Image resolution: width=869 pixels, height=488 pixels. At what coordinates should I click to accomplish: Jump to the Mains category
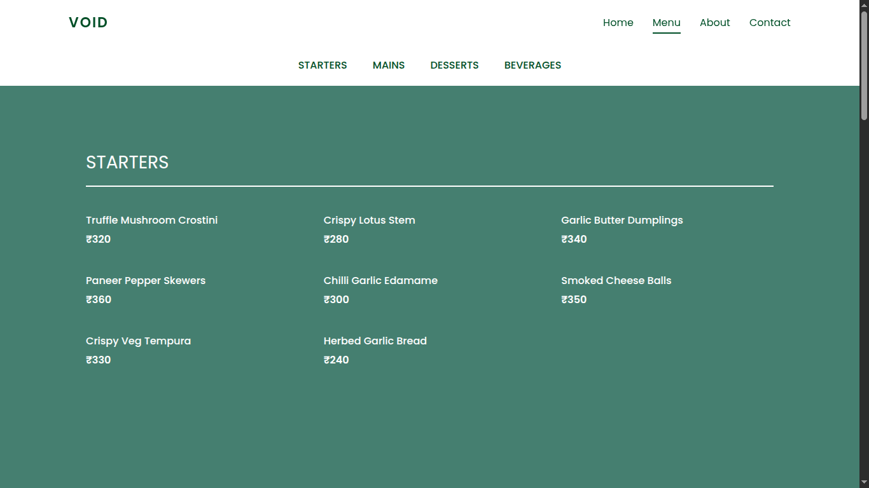click(x=389, y=65)
